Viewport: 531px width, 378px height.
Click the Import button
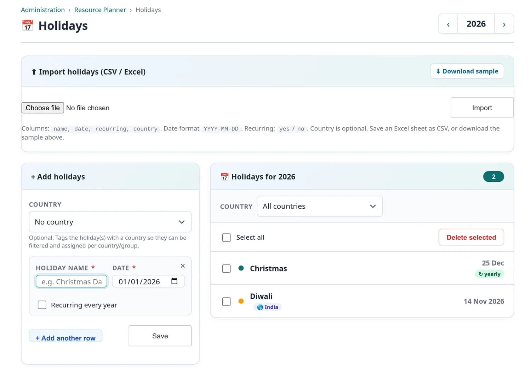(x=482, y=107)
